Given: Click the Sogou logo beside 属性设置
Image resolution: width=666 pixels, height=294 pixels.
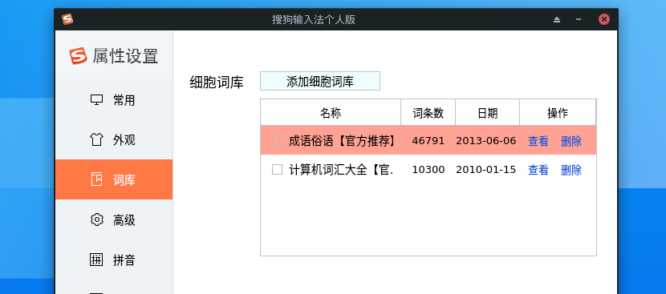Looking at the screenshot, I should click(78, 56).
